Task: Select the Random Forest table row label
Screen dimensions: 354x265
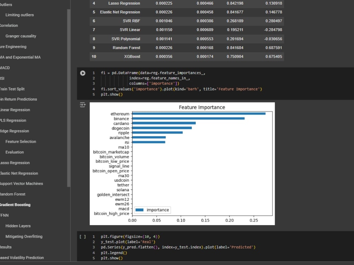Action: point(126,48)
